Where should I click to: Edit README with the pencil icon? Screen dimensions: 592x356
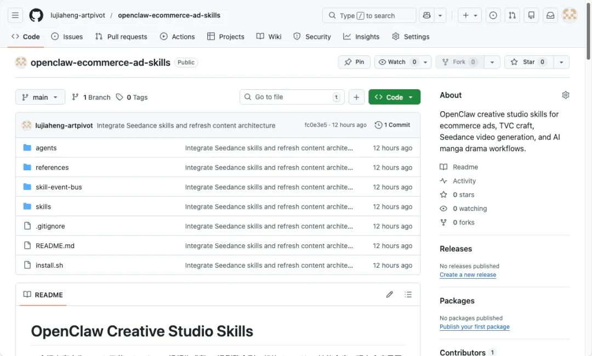(389, 295)
